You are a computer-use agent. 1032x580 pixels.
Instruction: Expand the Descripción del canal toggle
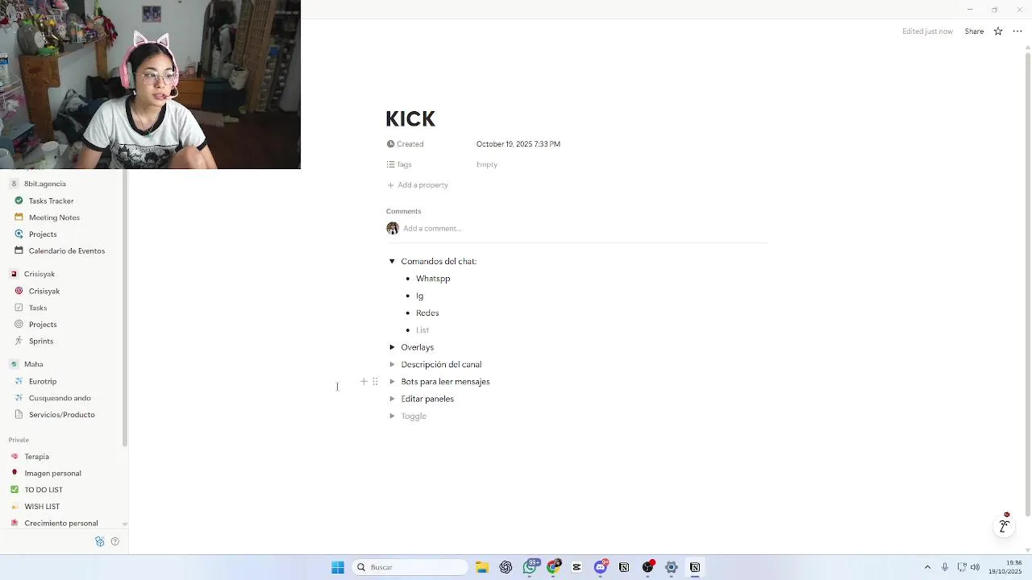[392, 365]
